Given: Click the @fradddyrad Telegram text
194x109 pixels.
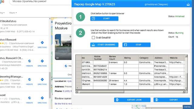Looking at the screenshot, I should 156,5.
